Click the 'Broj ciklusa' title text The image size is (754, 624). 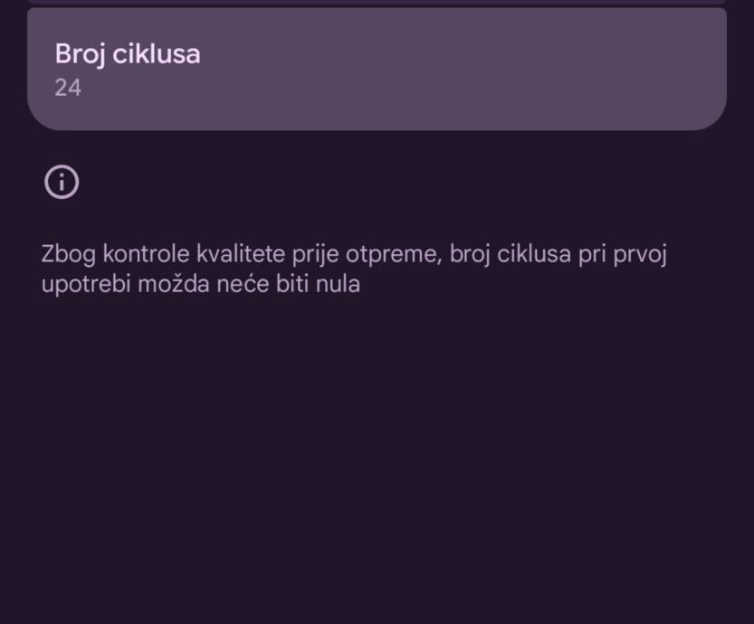click(x=128, y=54)
